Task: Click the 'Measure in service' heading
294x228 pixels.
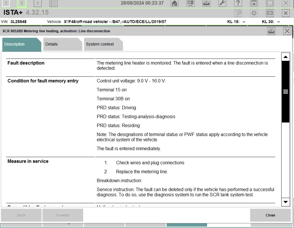Action: point(28,161)
